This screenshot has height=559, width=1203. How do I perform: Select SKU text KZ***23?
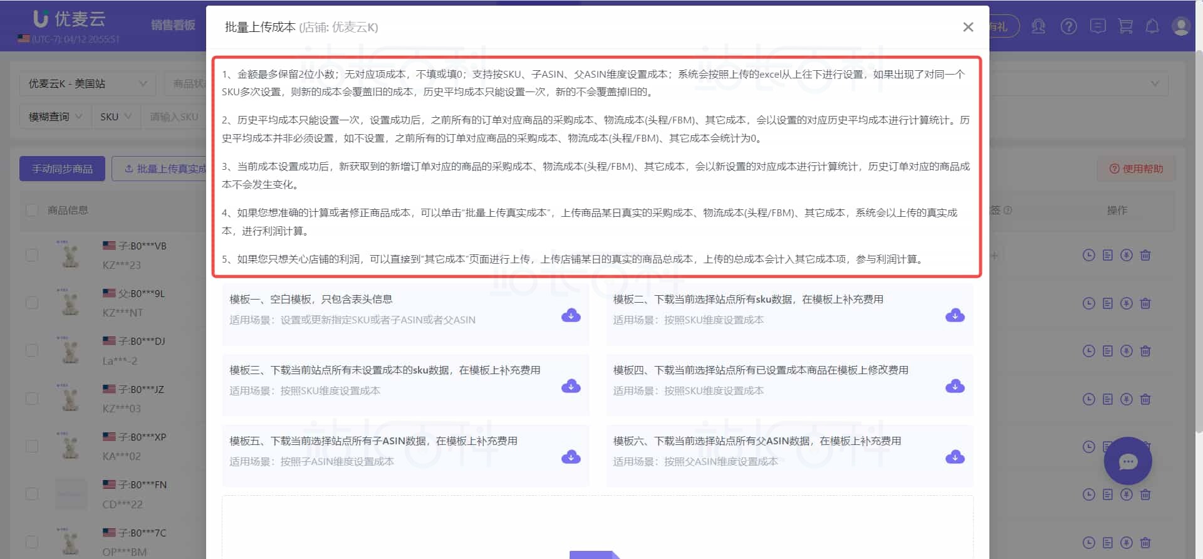122,265
